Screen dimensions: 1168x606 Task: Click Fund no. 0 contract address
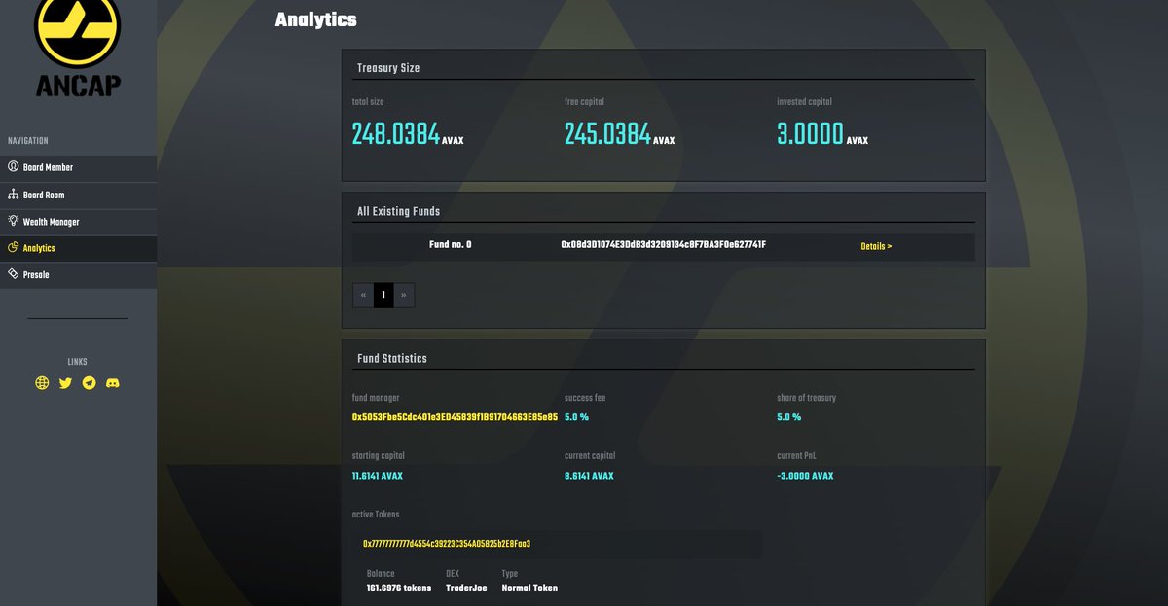point(663,245)
